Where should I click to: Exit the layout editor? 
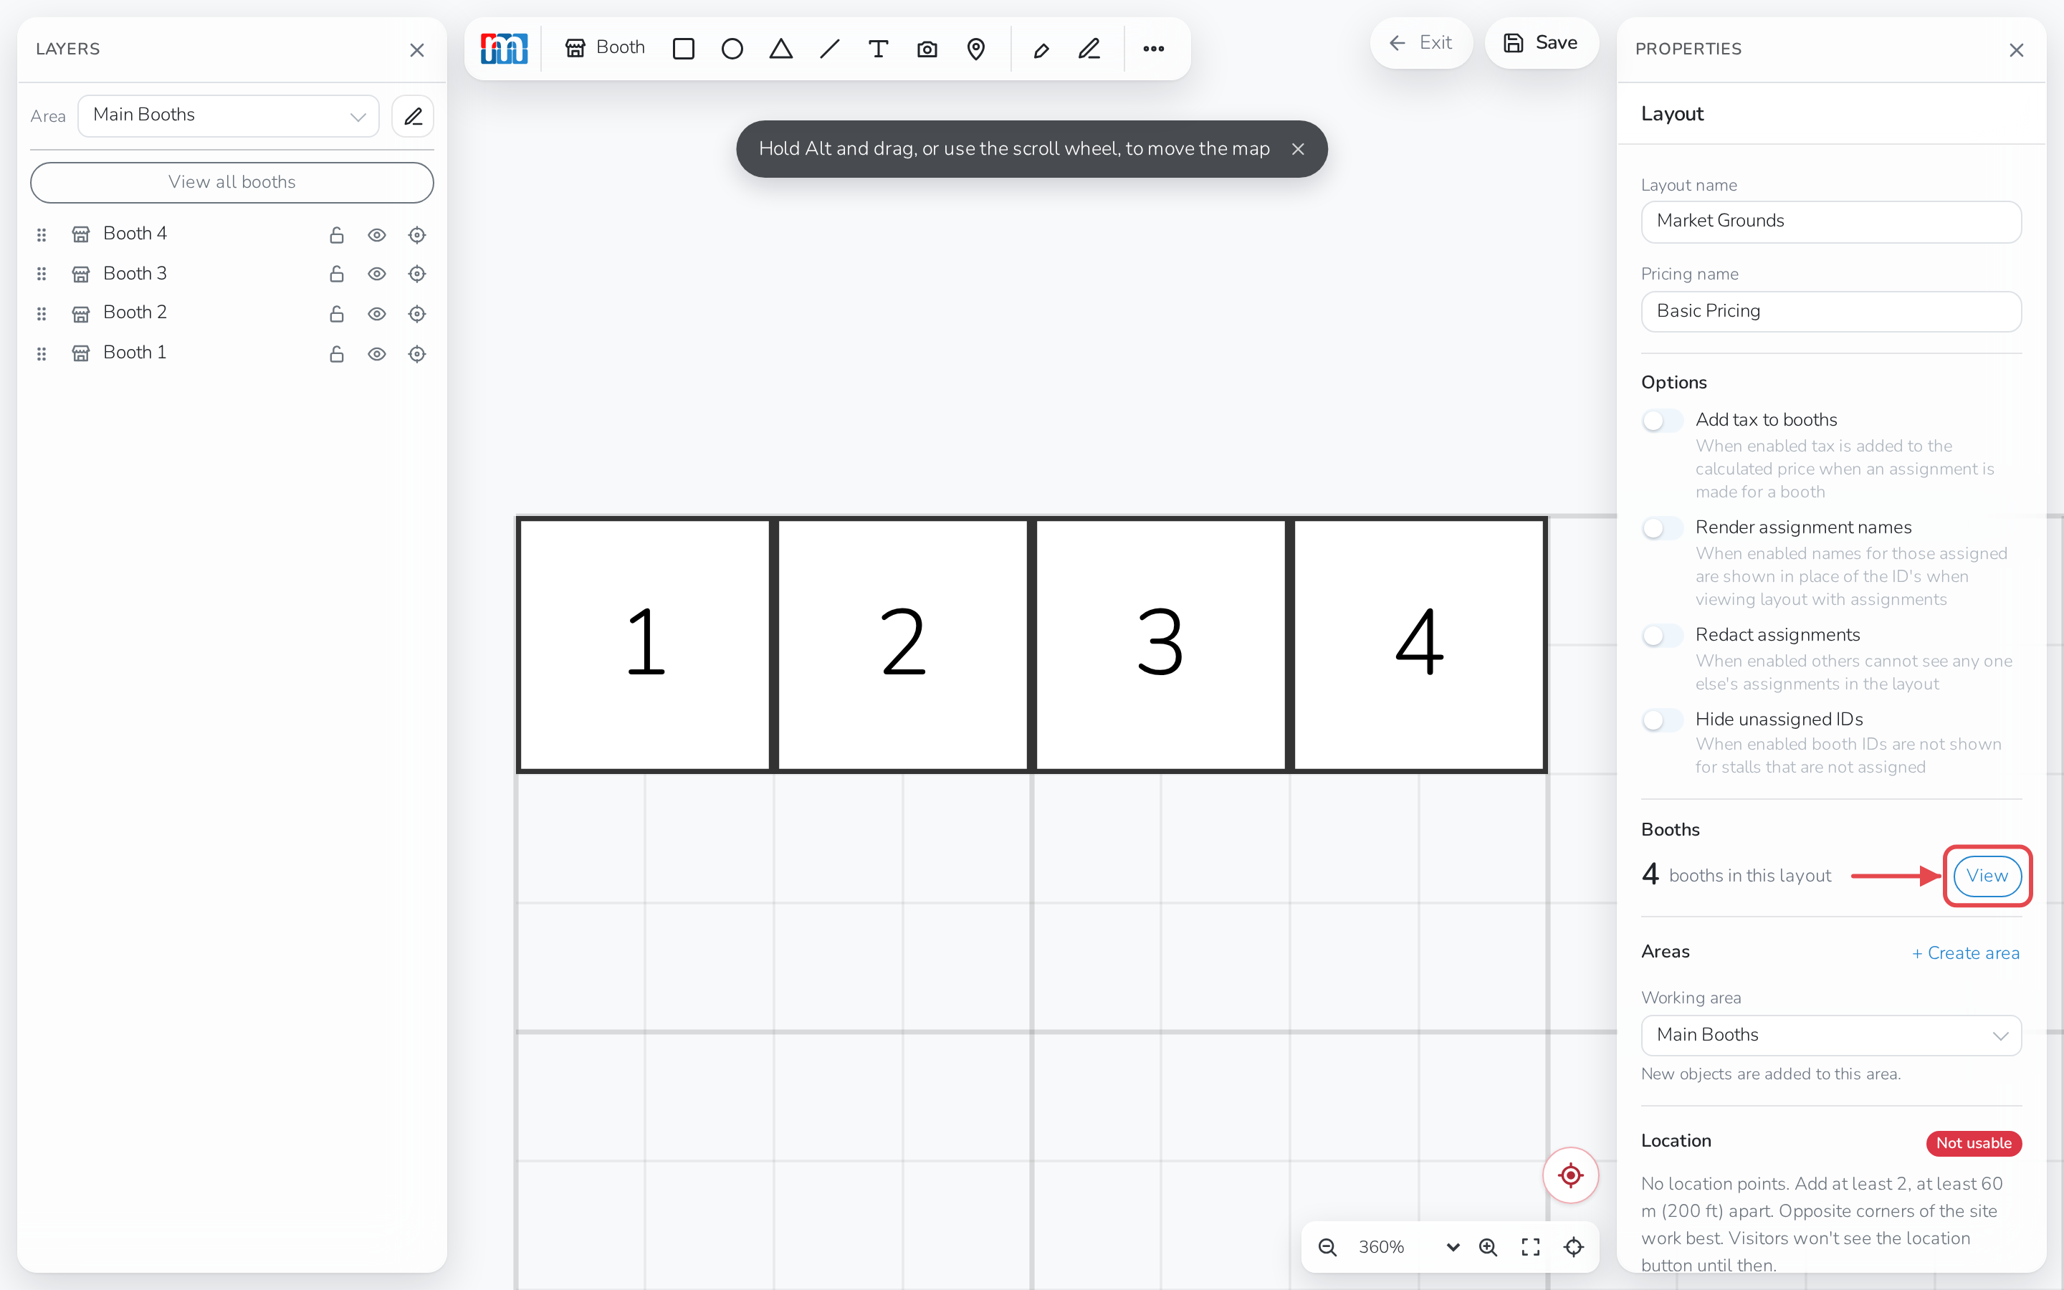tap(1421, 43)
